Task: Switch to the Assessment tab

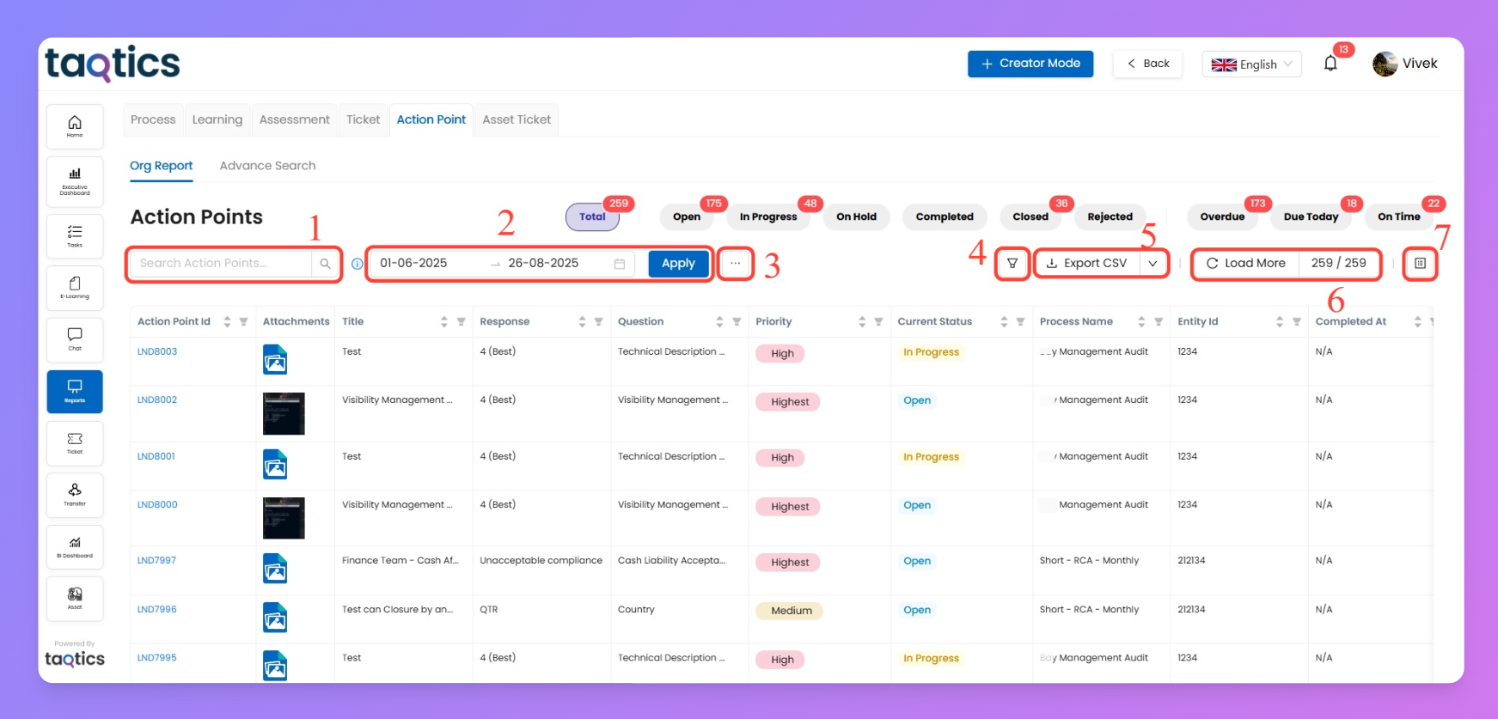Action: pos(295,119)
